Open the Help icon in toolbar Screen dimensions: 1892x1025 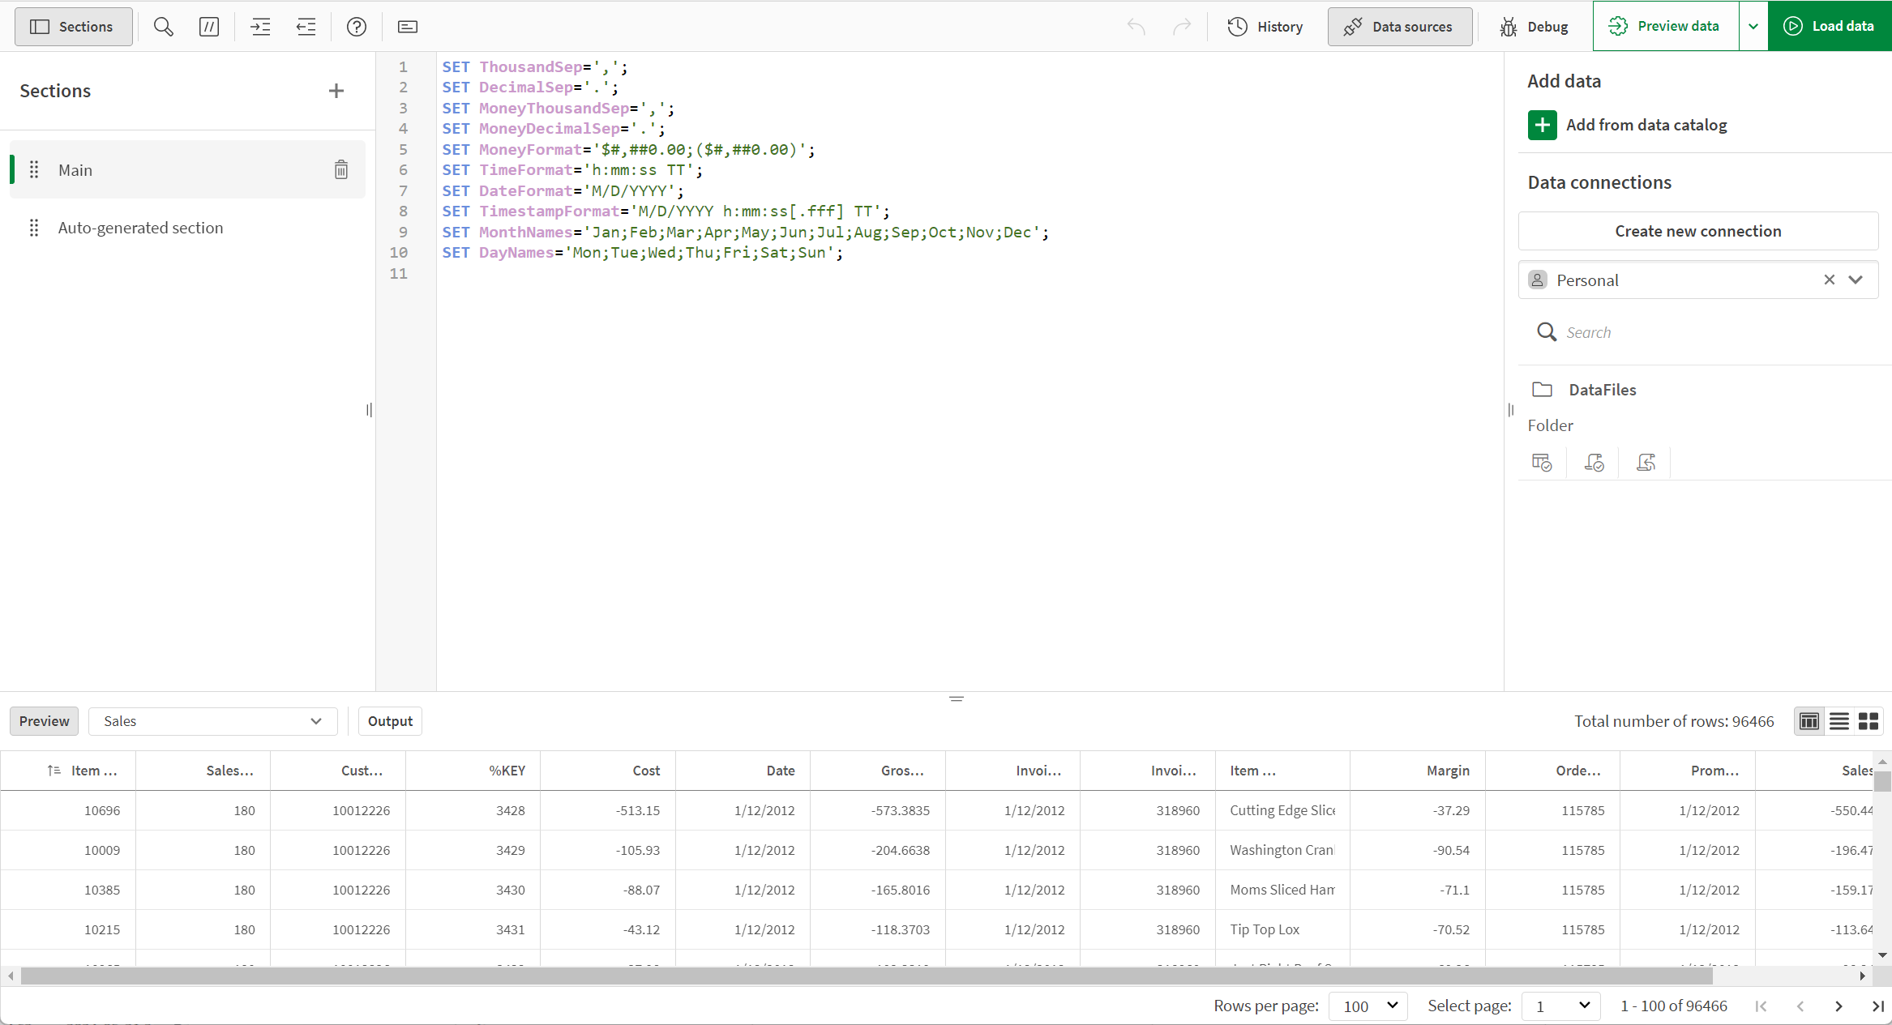coord(356,25)
